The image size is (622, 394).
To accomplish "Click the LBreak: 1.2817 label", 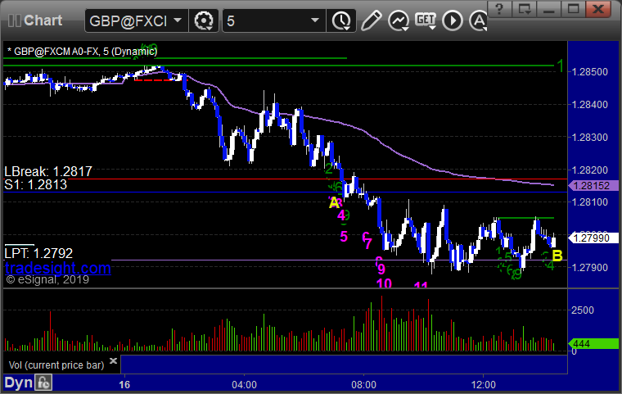I will click(x=48, y=171).
